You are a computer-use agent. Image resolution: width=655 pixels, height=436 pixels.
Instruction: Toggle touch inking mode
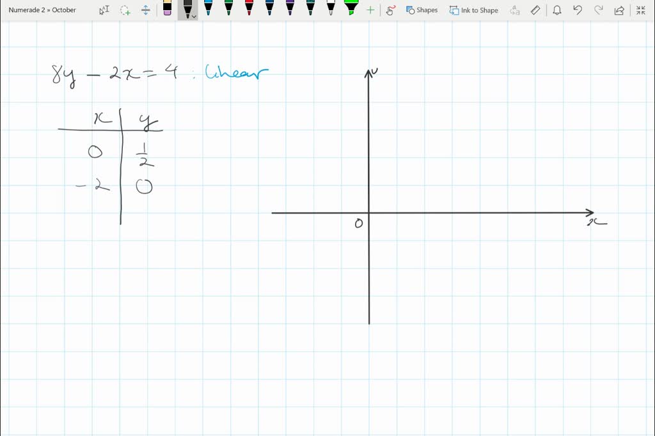pos(390,10)
